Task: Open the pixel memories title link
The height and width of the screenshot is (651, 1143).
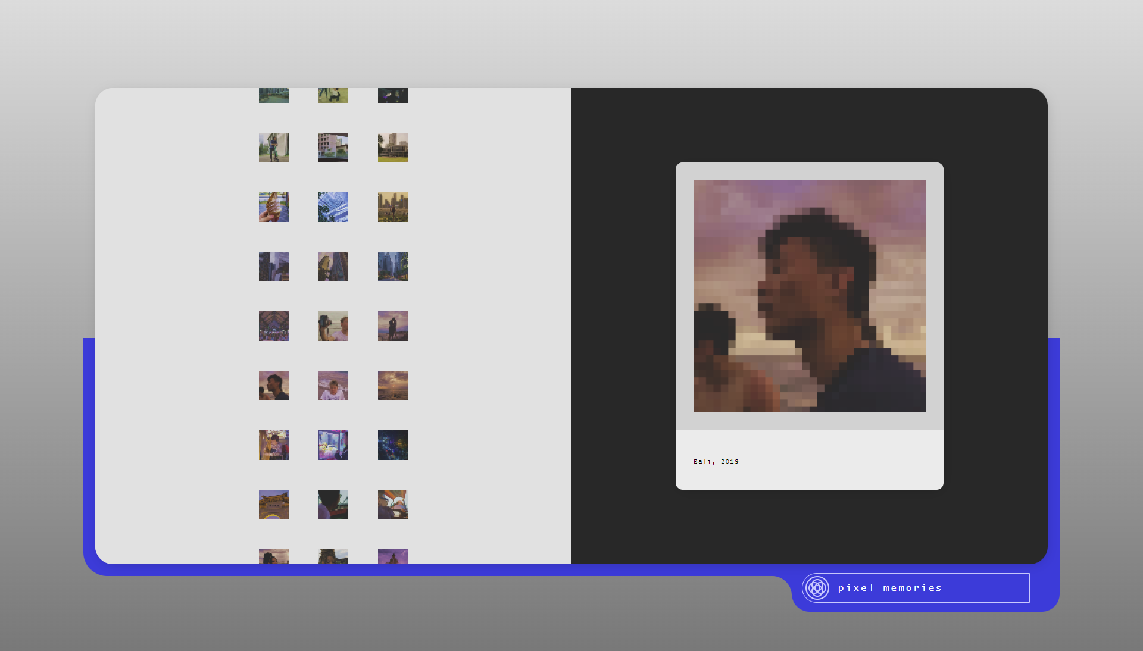Action: point(889,588)
